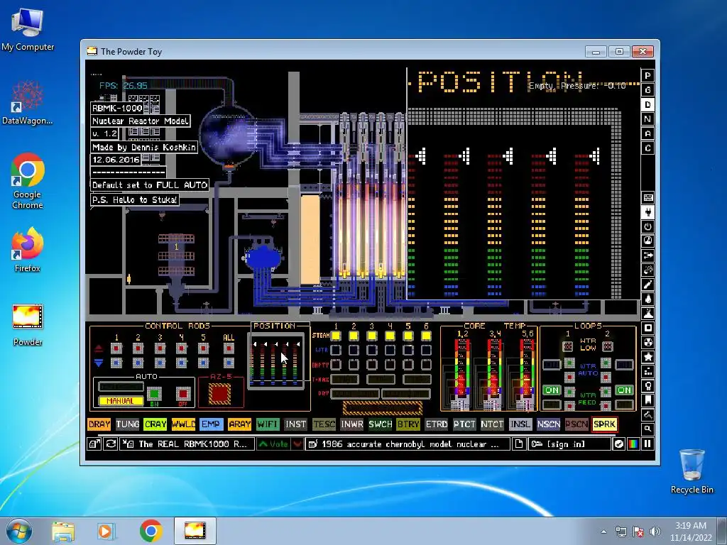Click the clear simulation page icon
This screenshot has width=727, height=545.
(519, 444)
